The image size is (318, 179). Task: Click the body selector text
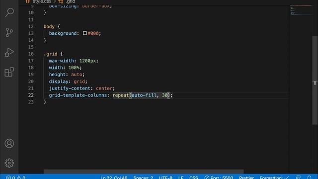point(49,26)
